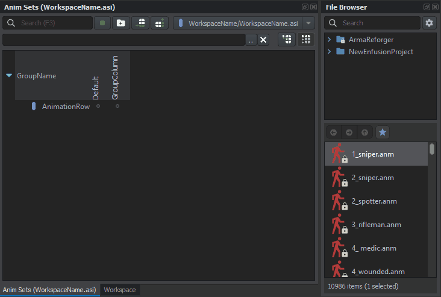The image size is (441, 297).
Task: Click the add group folder icon
Action: point(121,23)
